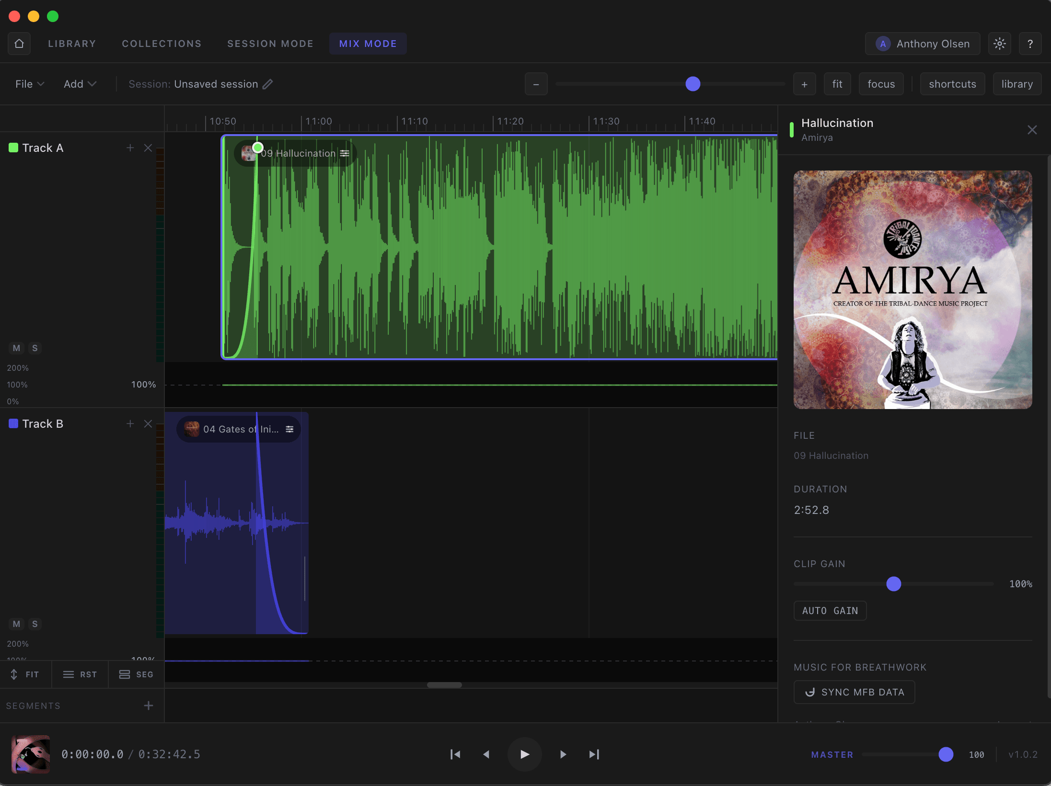Viewport: 1051px width, 786px height.
Task: Open the File dropdown menu
Action: tap(30, 84)
